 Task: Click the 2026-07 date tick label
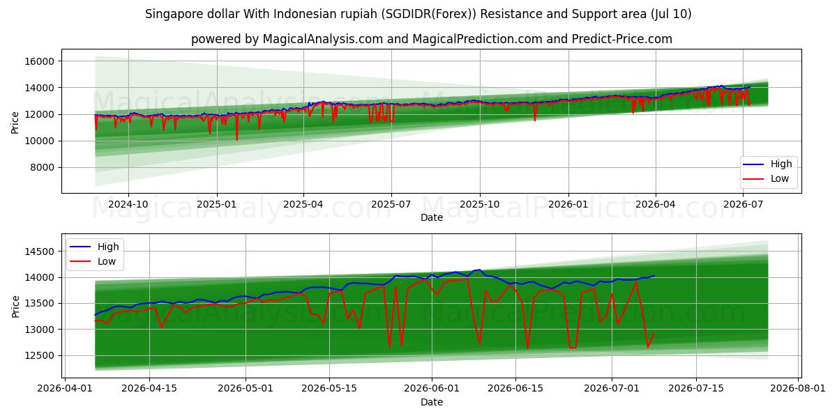click(742, 205)
